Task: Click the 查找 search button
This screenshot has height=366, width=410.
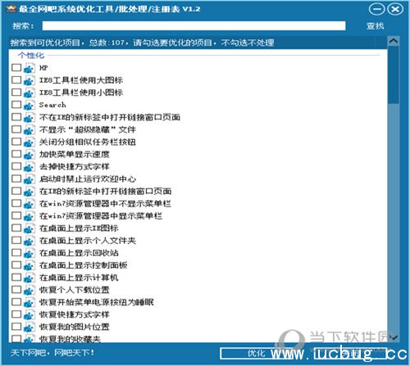Action: point(375,26)
